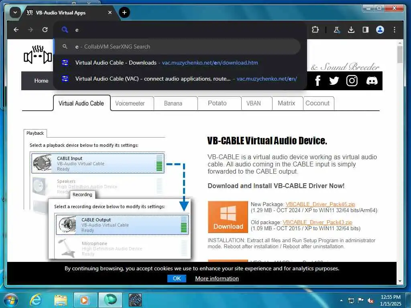This screenshot has height=308, width=411.
Task: Show hidden system tray icons
Action: (x=341, y=300)
